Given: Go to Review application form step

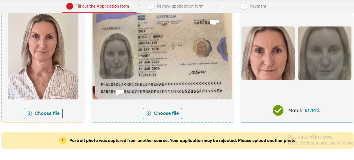Looking at the screenshot, I should pos(180,6).
